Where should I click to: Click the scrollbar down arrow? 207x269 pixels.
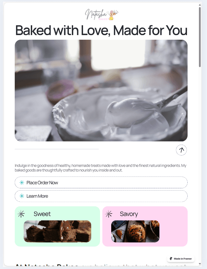tap(200, 264)
